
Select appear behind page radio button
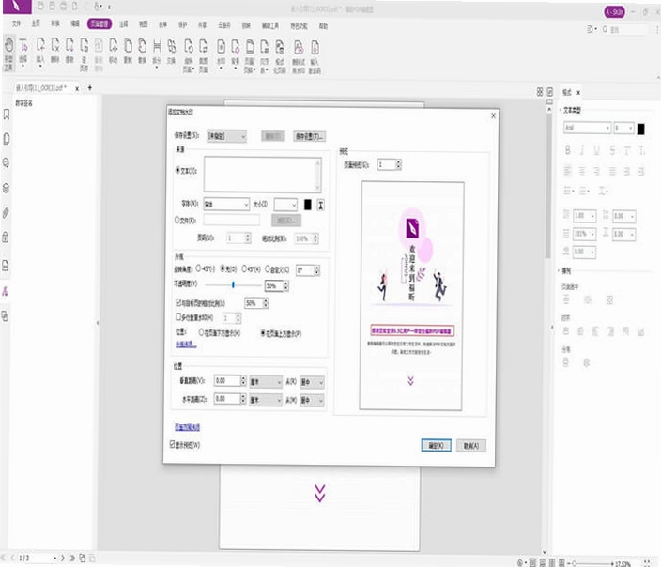202,332
